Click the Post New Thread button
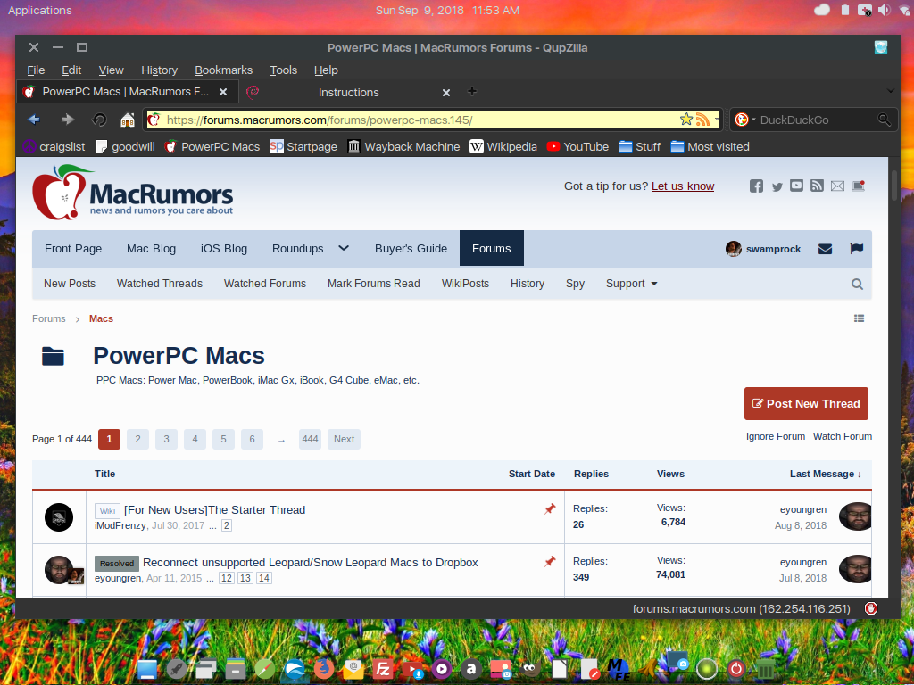The width and height of the screenshot is (914, 685). [806, 404]
